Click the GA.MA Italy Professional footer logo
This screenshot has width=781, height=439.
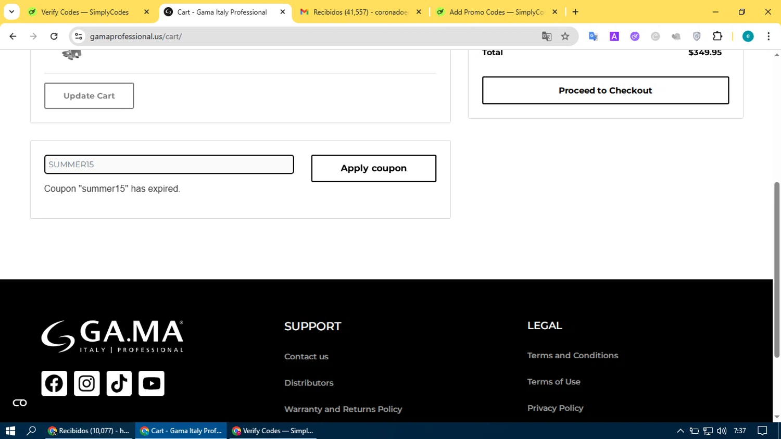coord(112,336)
